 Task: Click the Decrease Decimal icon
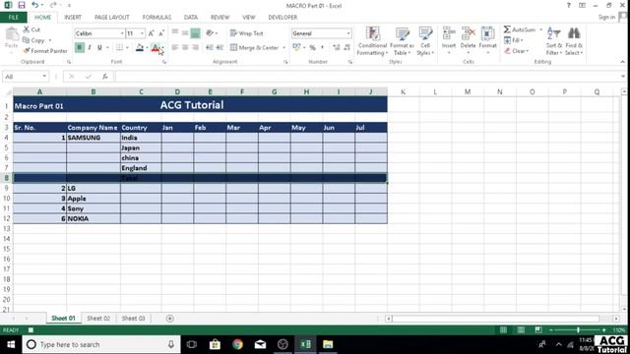point(347,47)
